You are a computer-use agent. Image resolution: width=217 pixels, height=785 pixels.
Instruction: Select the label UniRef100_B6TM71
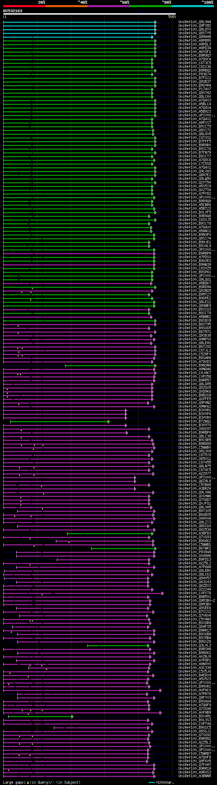click(195, 332)
